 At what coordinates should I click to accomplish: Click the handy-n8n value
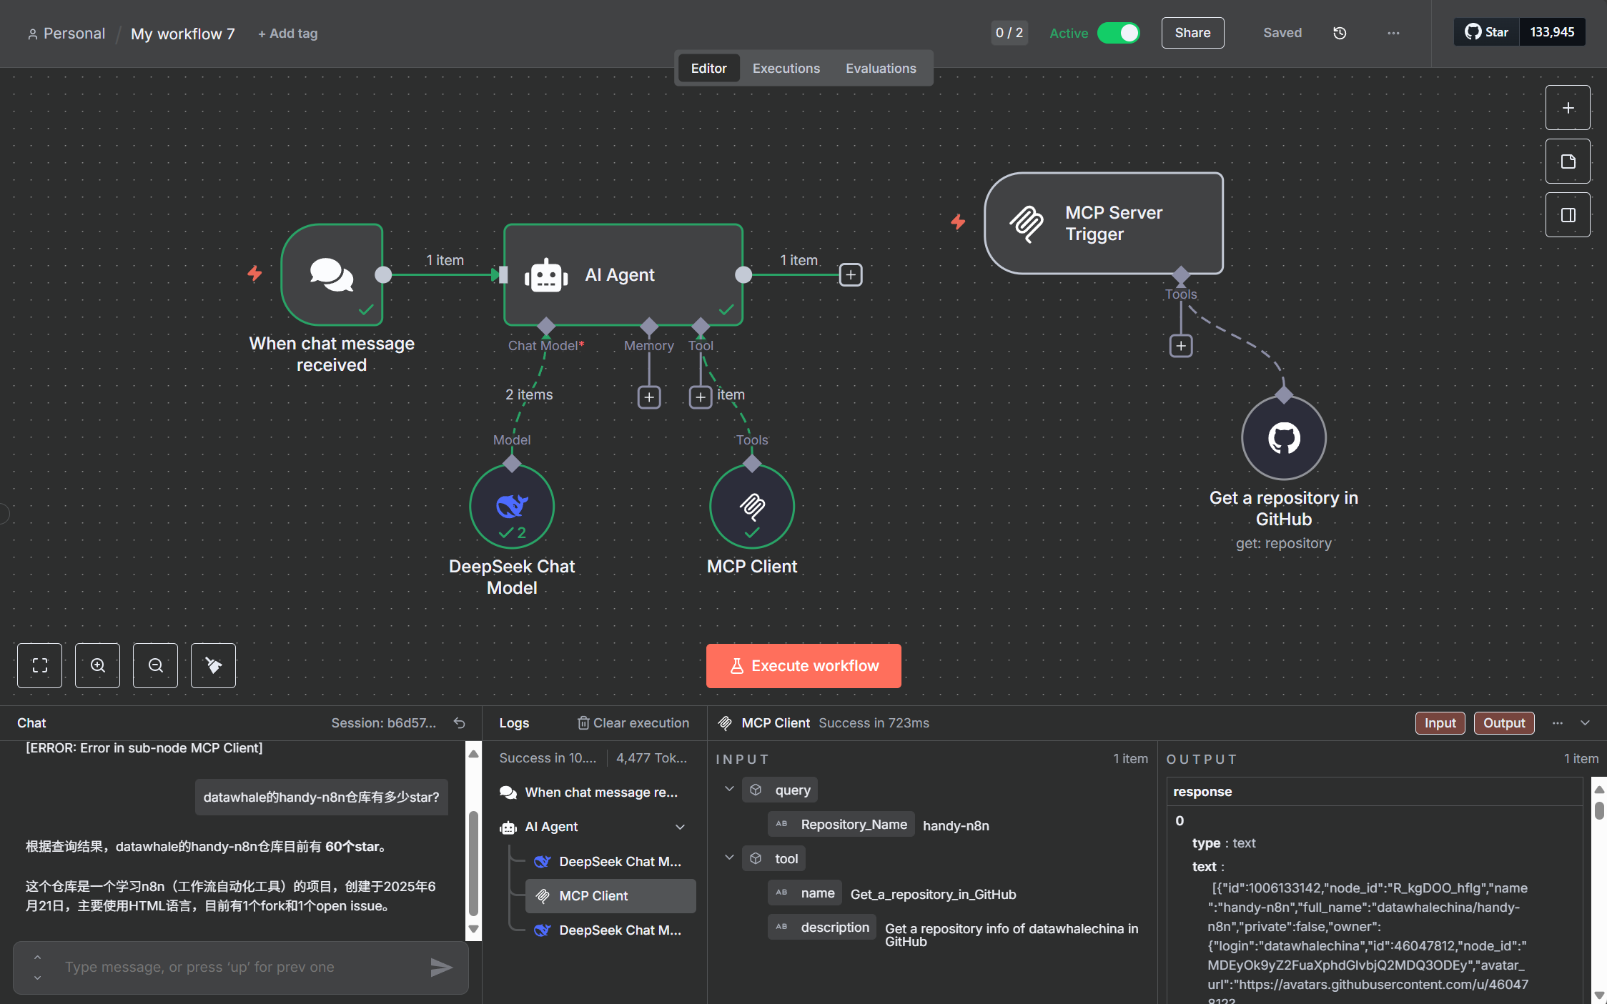tap(956, 825)
